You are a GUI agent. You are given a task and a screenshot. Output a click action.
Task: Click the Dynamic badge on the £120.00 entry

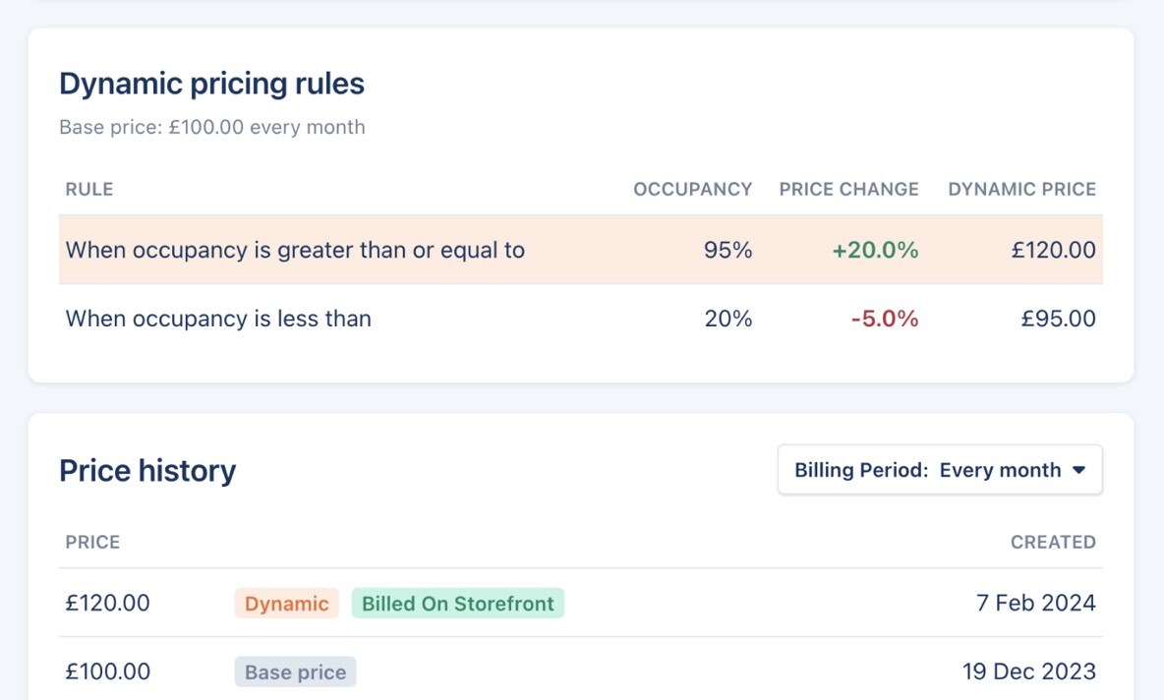286,603
